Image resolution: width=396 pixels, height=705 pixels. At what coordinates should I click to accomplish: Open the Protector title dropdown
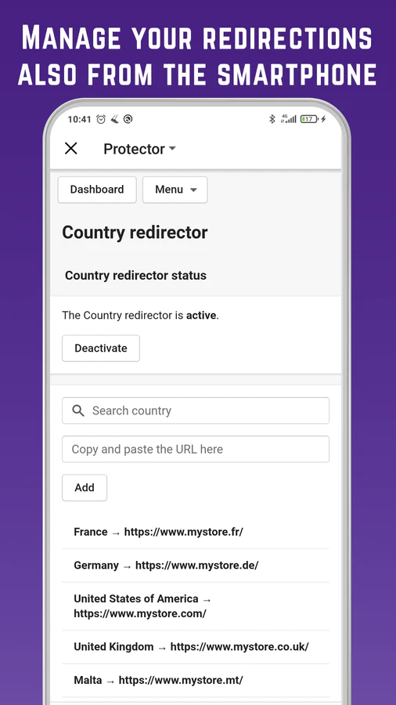tap(139, 149)
